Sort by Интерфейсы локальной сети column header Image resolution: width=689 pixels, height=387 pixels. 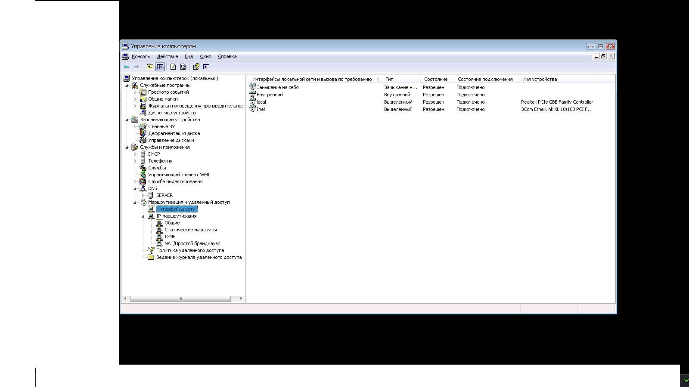[315, 79]
